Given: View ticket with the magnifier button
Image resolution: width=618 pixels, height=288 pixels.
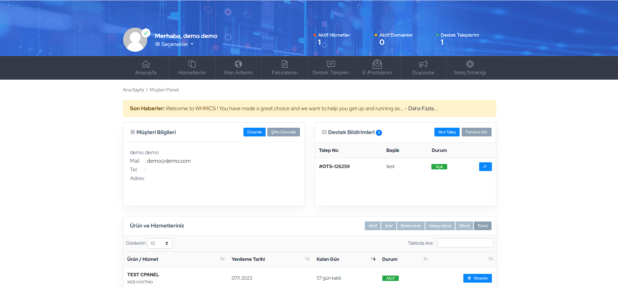Looking at the screenshot, I should point(485,167).
